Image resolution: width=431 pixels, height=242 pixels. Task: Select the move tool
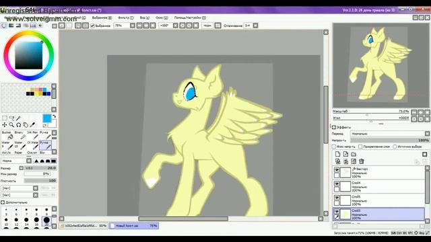5,125
